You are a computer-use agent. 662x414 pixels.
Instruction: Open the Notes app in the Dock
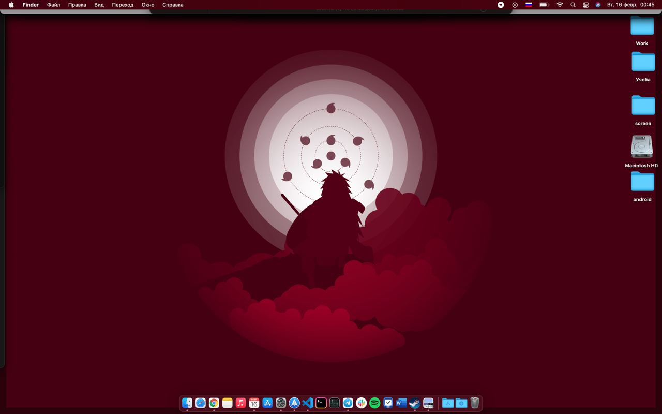coord(228,403)
